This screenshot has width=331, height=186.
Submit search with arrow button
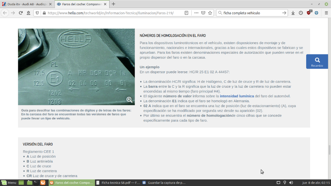(284, 13)
